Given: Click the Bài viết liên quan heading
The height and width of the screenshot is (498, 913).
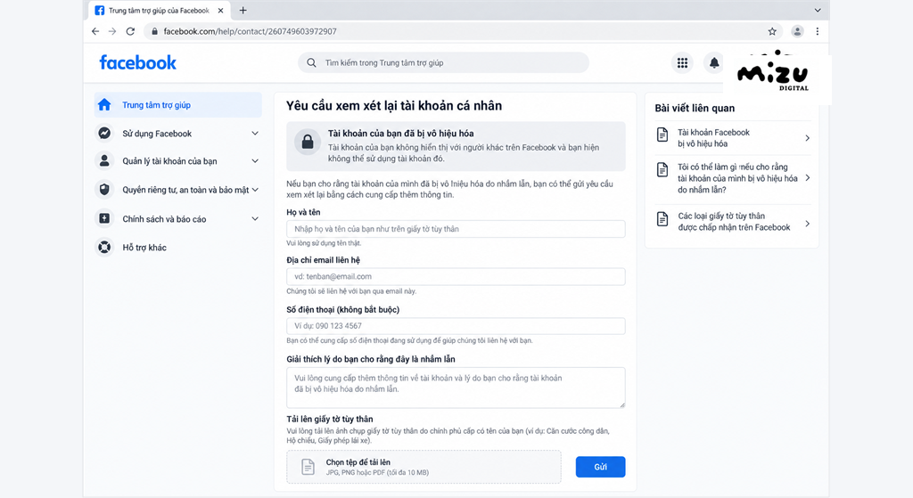Looking at the screenshot, I should [x=695, y=108].
